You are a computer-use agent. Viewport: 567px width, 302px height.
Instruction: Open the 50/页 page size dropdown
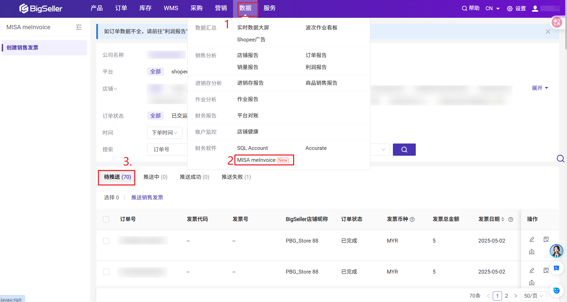pos(534,296)
